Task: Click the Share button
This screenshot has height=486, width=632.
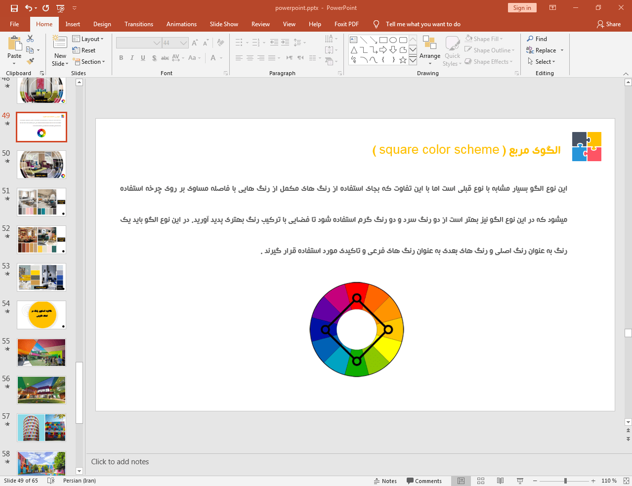Action: [609, 24]
